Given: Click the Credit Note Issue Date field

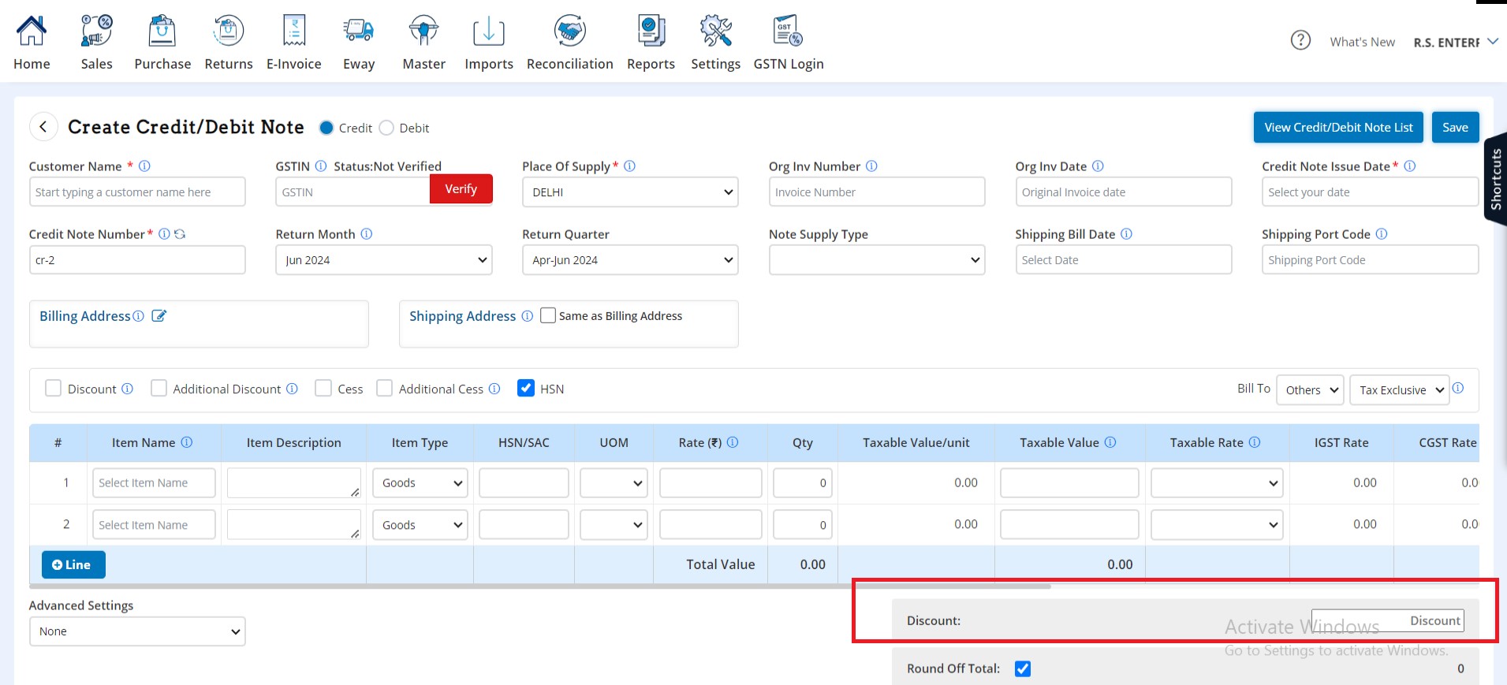Looking at the screenshot, I should pyautogui.click(x=1370, y=192).
